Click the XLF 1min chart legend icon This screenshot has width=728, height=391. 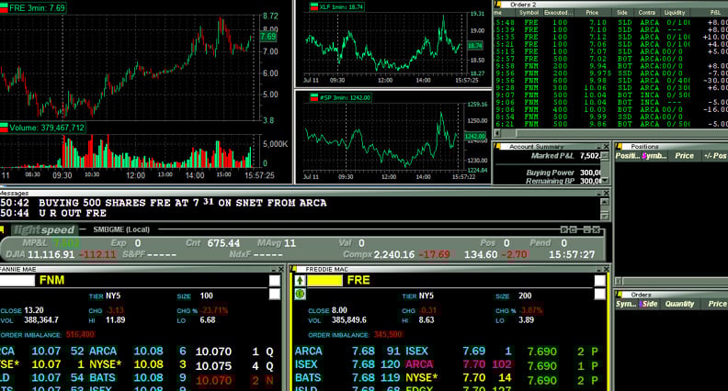click(313, 7)
